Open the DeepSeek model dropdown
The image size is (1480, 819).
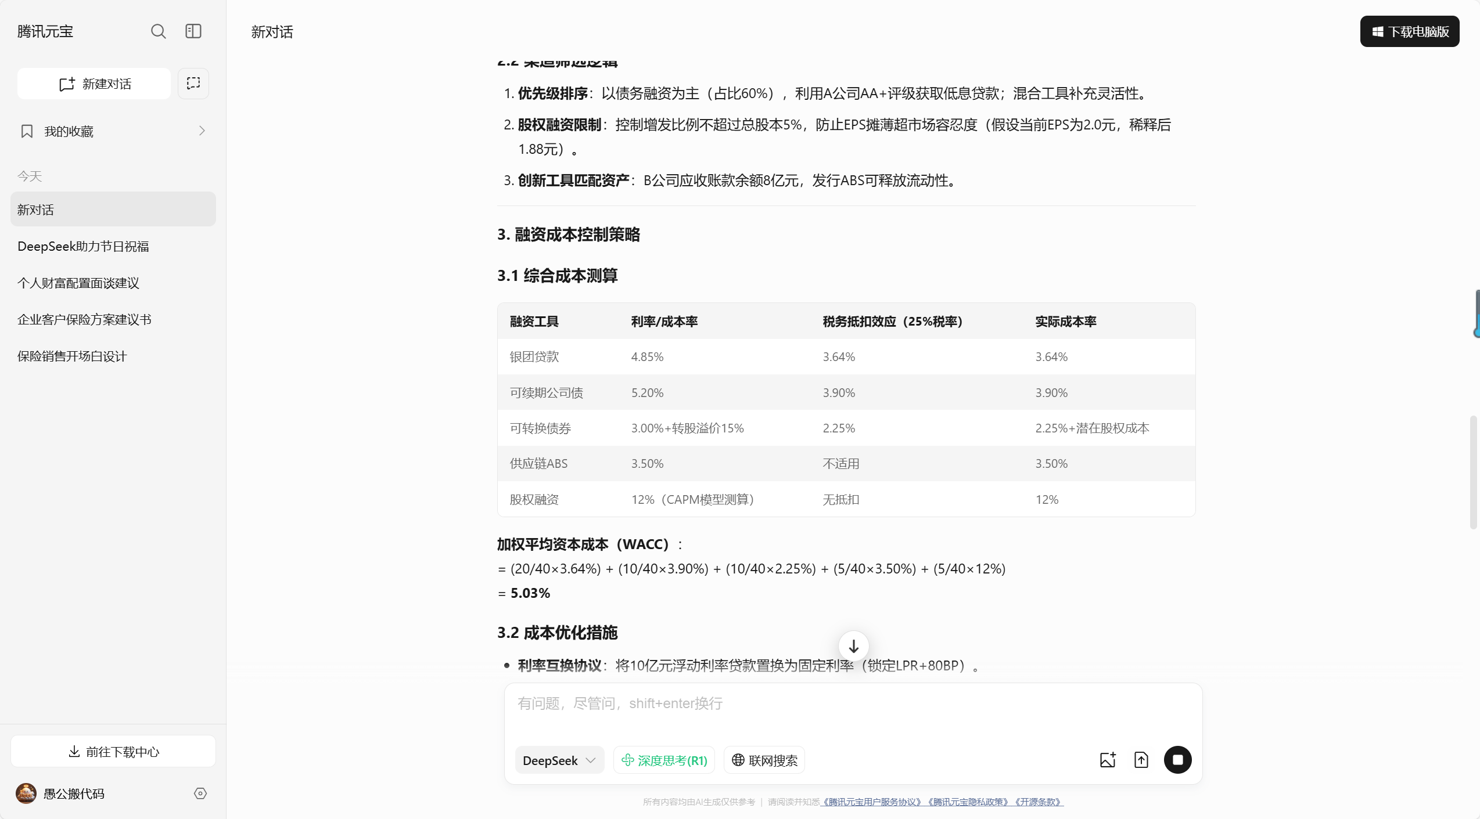pos(559,760)
